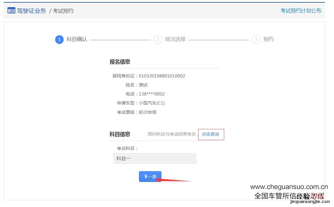Go to the 场次选择 step label
The height and width of the screenshot is (207, 334).
coord(175,39)
